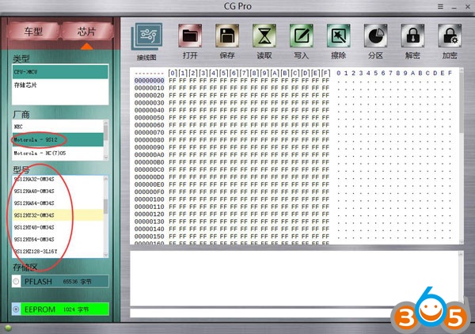Click the [8] hex column header
Screen dimensions: 475x334
pyautogui.click(x=254, y=73)
